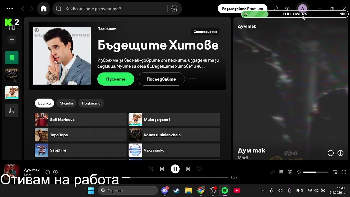Open artist 'Medi' in Now Playing panel
Viewport: 350px width, 197px height.
point(243,158)
